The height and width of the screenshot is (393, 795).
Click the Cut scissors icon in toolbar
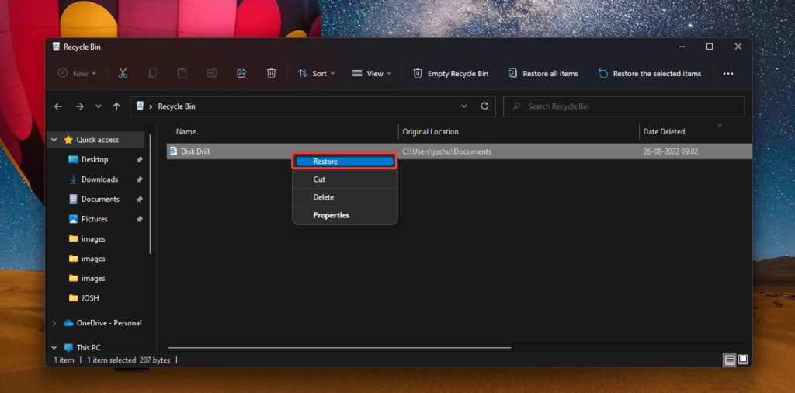coord(123,73)
